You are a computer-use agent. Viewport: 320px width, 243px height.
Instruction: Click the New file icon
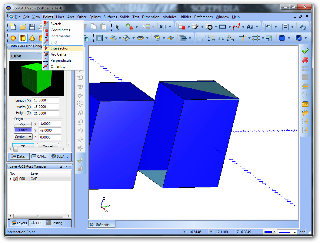point(13,27)
